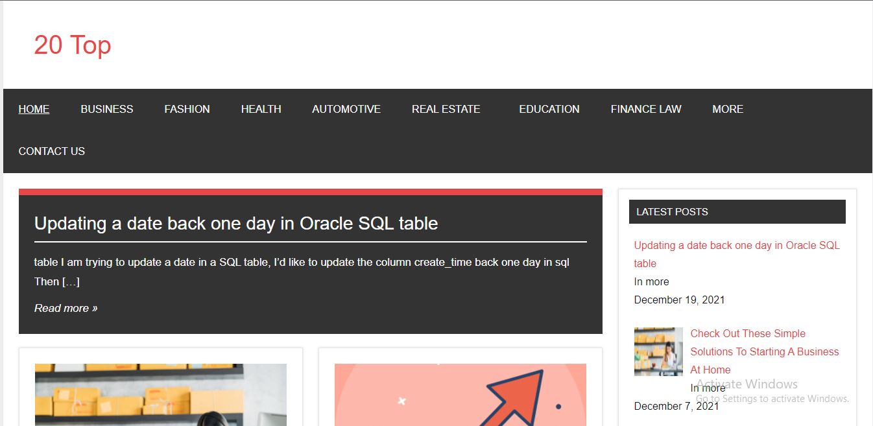The height and width of the screenshot is (426, 873).
Task: Open the small sidebar thumbnail of yellow boxes
Action: (x=658, y=351)
